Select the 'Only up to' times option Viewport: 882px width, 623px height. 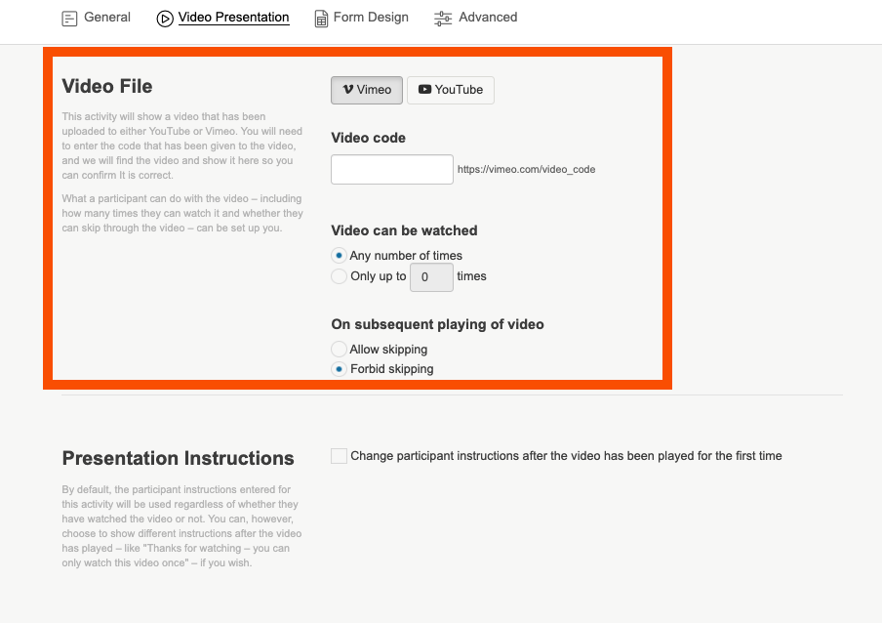pyautogui.click(x=340, y=276)
